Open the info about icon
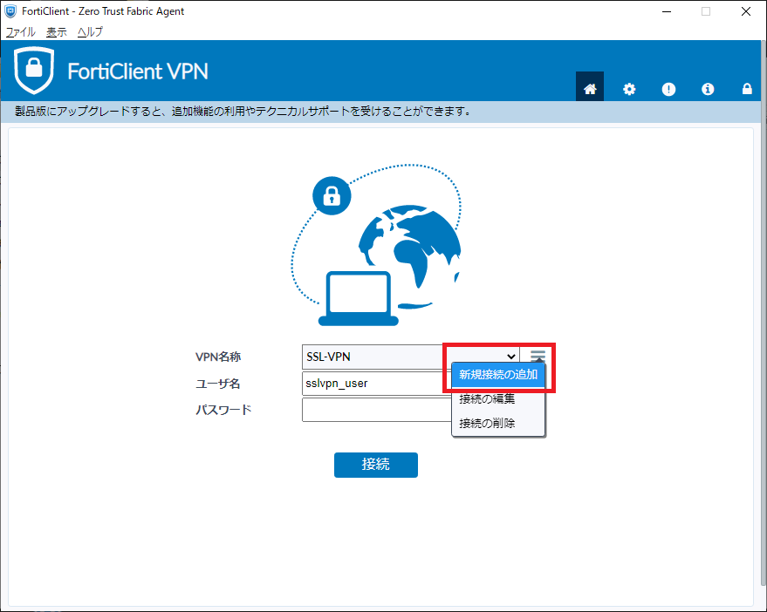 708,89
